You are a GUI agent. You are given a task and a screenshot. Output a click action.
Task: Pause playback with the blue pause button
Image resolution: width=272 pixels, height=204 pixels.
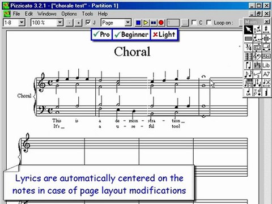click(x=154, y=23)
